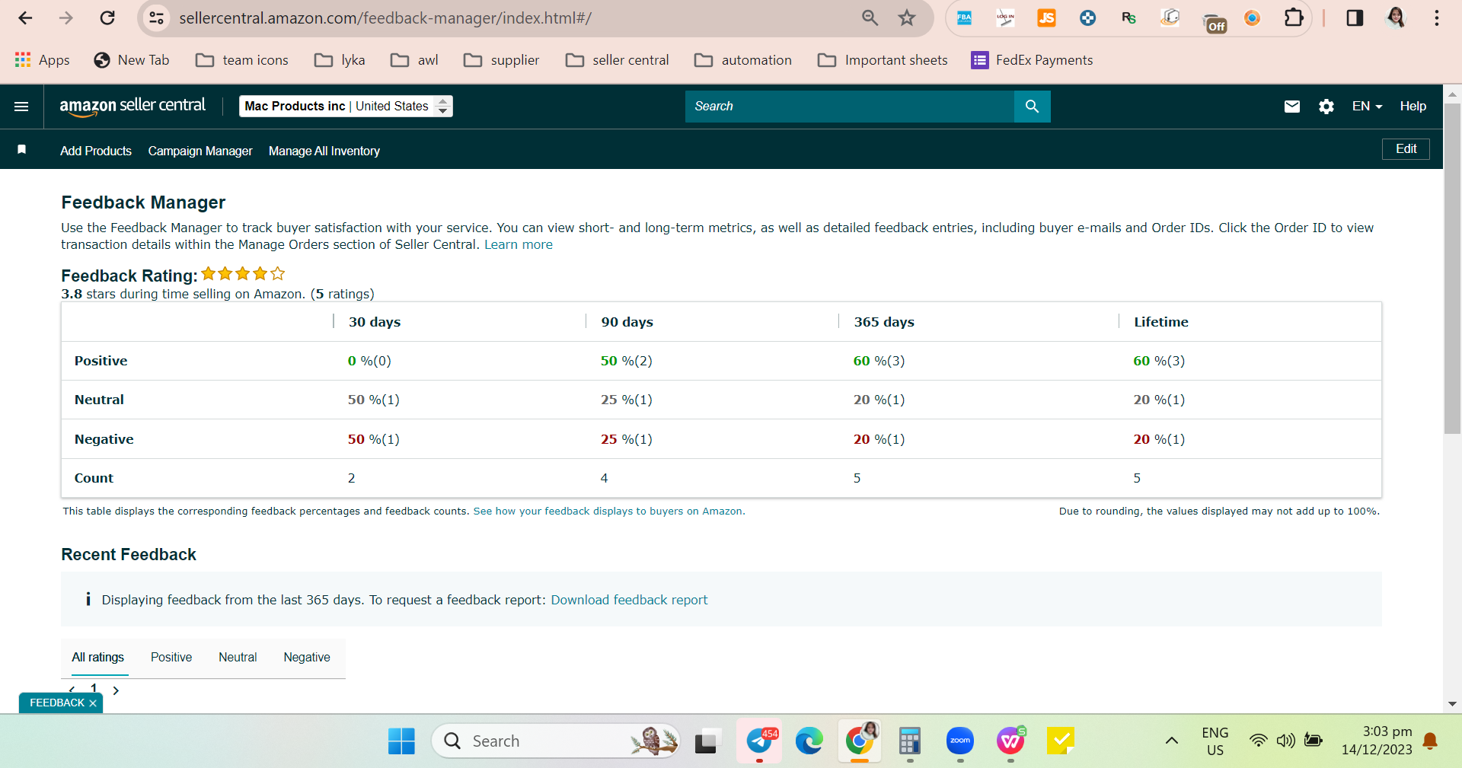Click the search magnifier button in Seller Central
The image size is (1462, 768).
pos(1032,107)
